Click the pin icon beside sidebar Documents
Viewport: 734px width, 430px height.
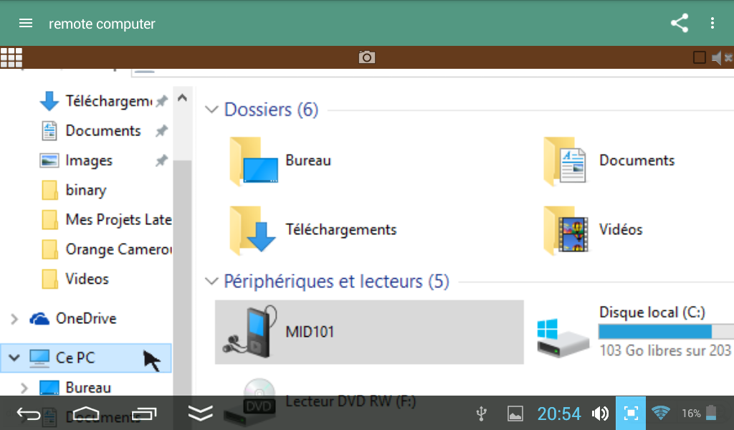[161, 130]
